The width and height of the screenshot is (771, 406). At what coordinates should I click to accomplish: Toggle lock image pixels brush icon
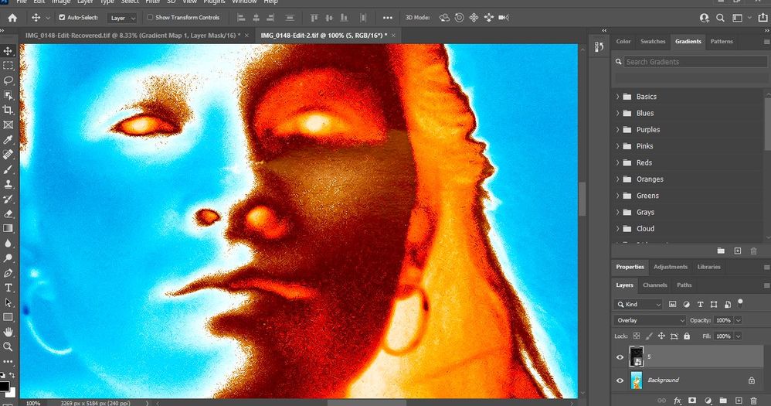(x=649, y=336)
